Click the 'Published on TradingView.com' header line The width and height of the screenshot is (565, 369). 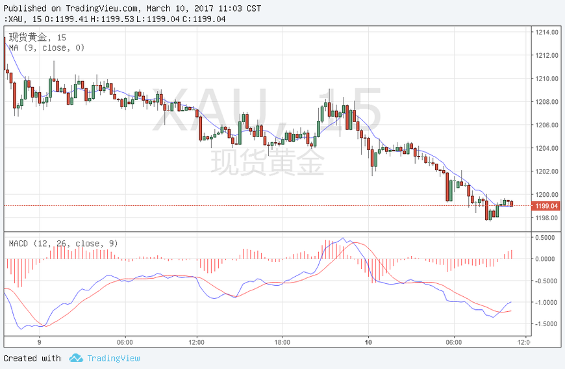(132, 8)
